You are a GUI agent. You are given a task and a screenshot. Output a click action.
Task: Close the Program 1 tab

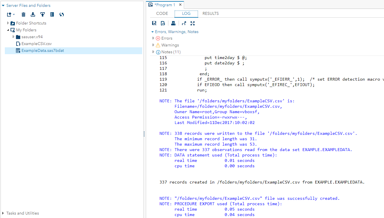180,5
